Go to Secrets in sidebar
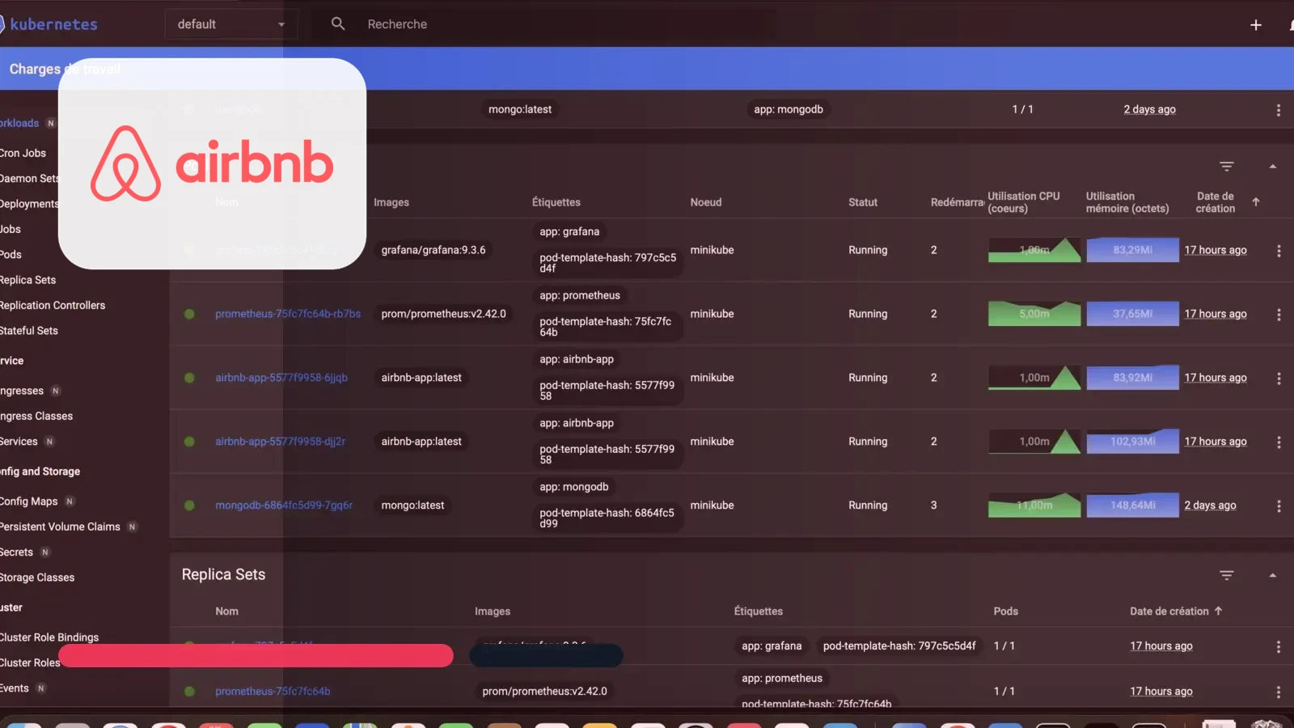 point(16,552)
